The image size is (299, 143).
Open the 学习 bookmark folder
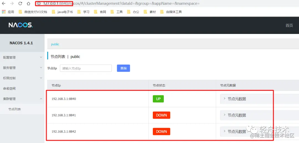tap(83, 12)
